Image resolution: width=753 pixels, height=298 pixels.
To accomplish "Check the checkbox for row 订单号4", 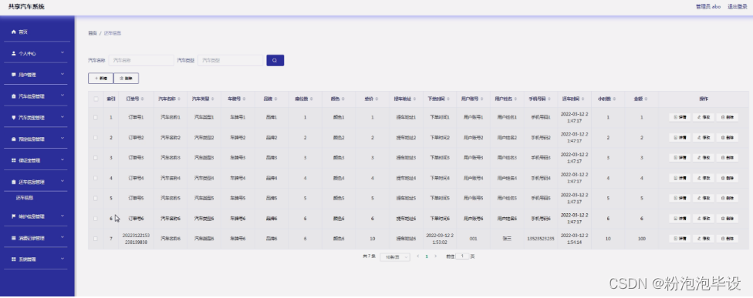I will tap(96, 178).
